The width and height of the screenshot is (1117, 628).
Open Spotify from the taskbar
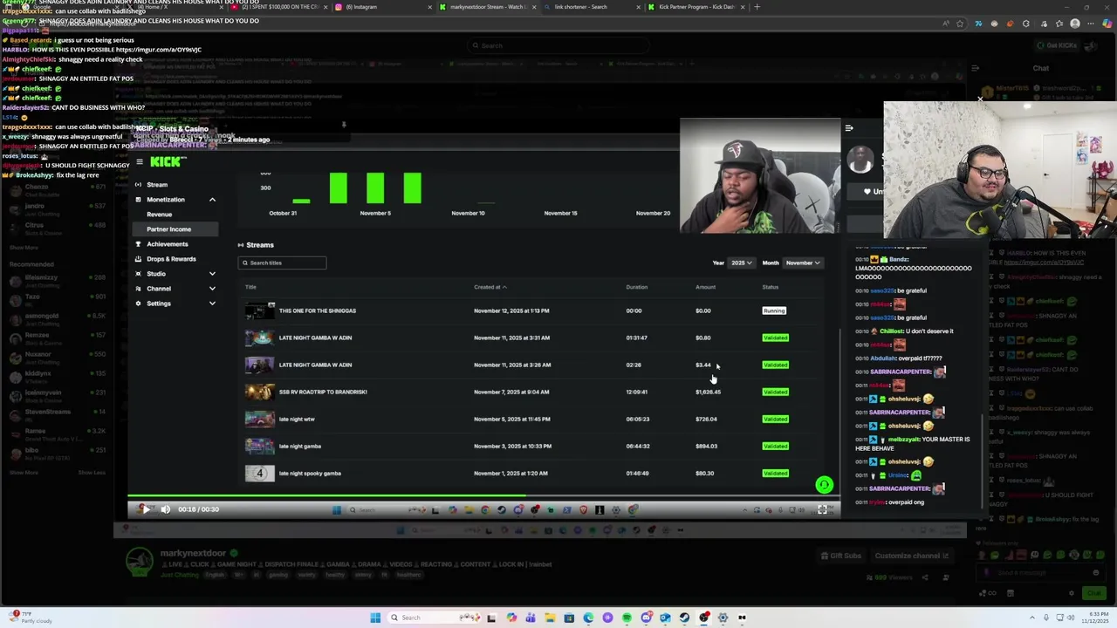click(x=627, y=618)
